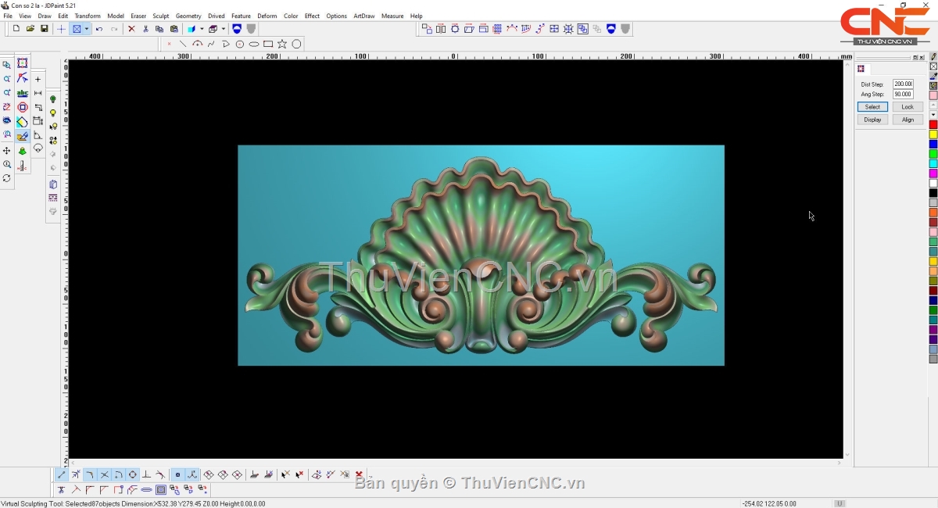
Task: Select the star shape drawing tool
Action: click(x=282, y=44)
